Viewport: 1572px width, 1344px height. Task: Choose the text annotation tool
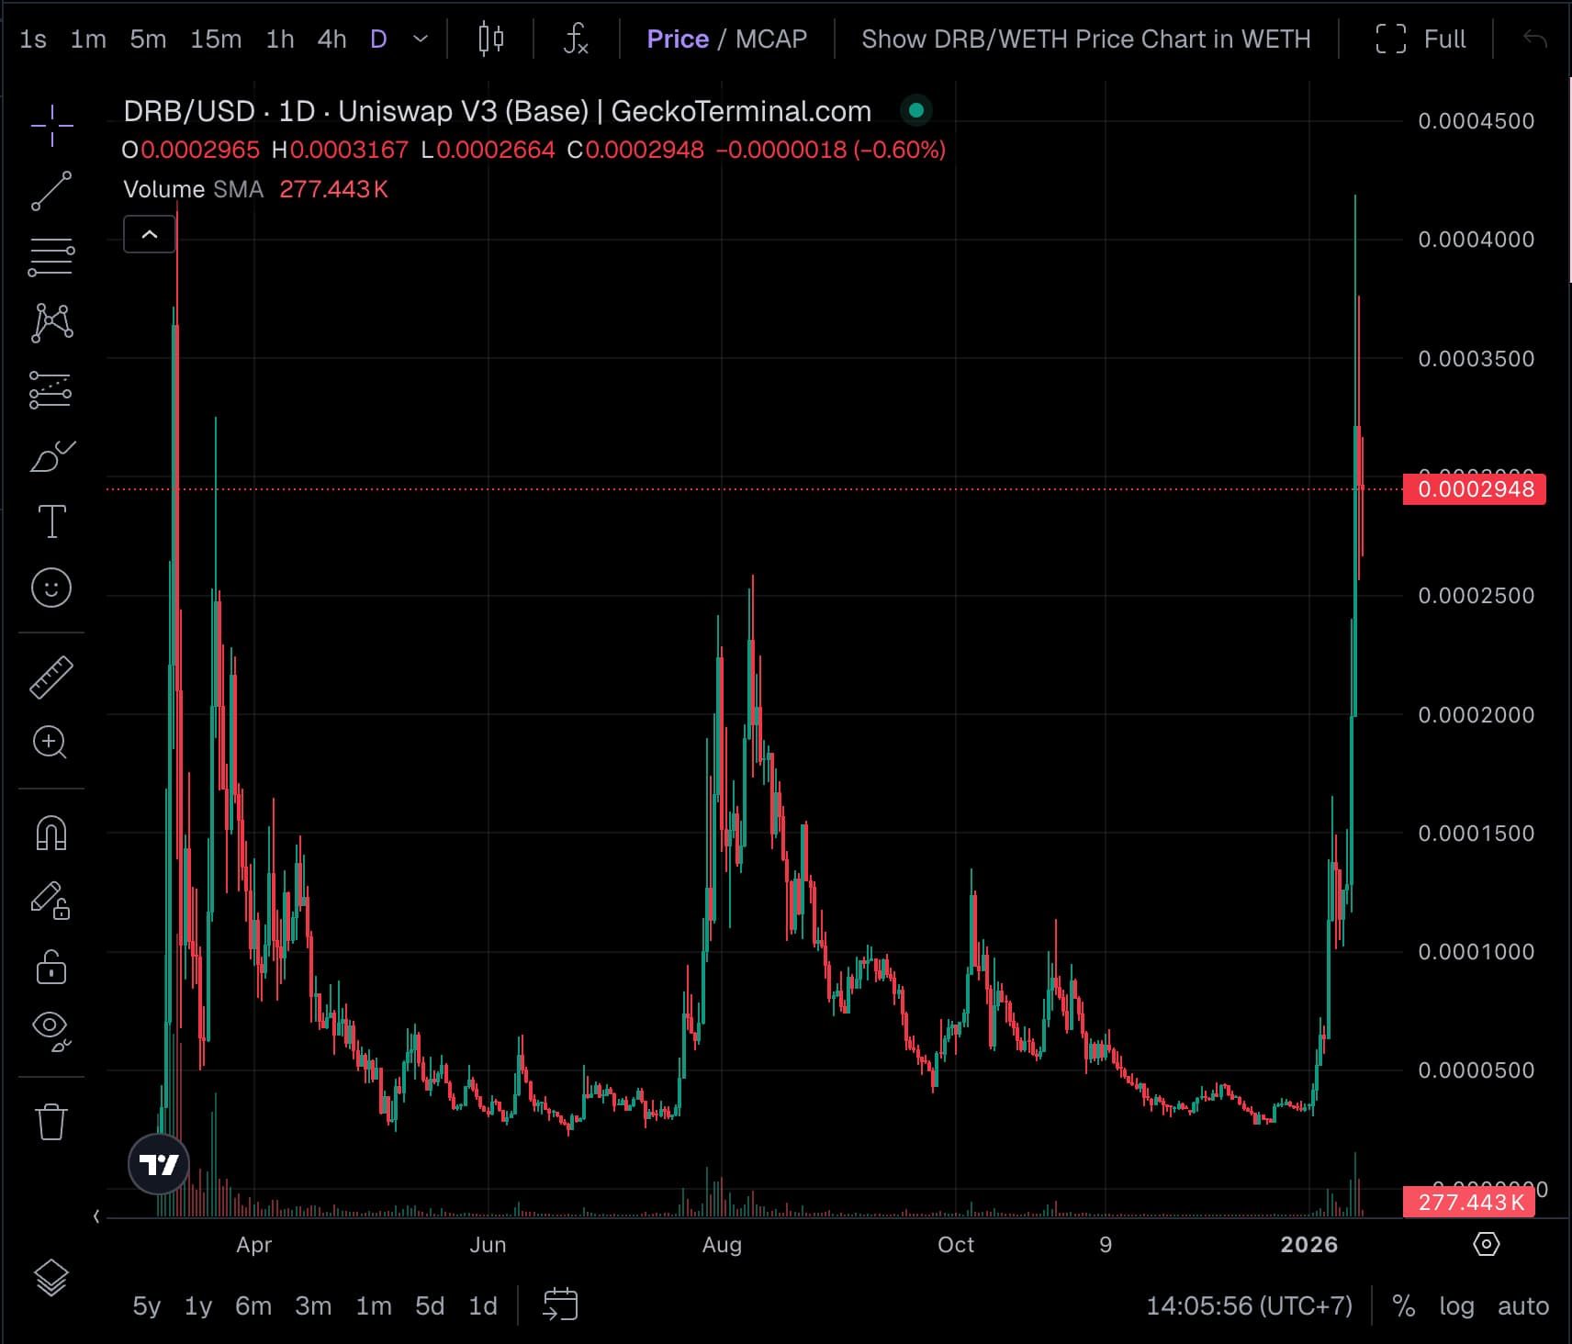point(51,521)
